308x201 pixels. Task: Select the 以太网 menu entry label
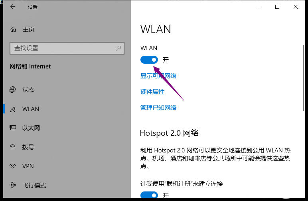(x=31, y=128)
